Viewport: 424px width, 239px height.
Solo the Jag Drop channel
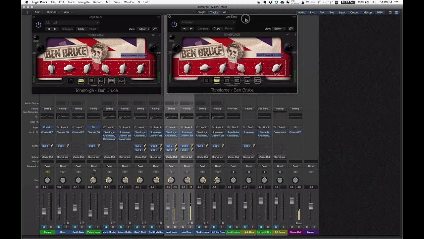190,227
